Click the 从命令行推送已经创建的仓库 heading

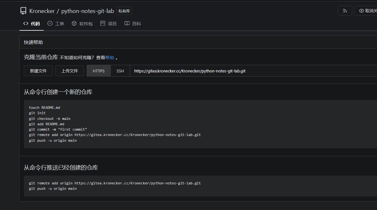click(x=61, y=168)
